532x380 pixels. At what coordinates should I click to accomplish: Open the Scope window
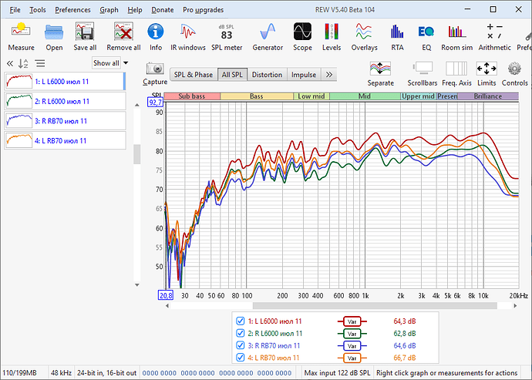pyautogui.click(x=302, y=37)
